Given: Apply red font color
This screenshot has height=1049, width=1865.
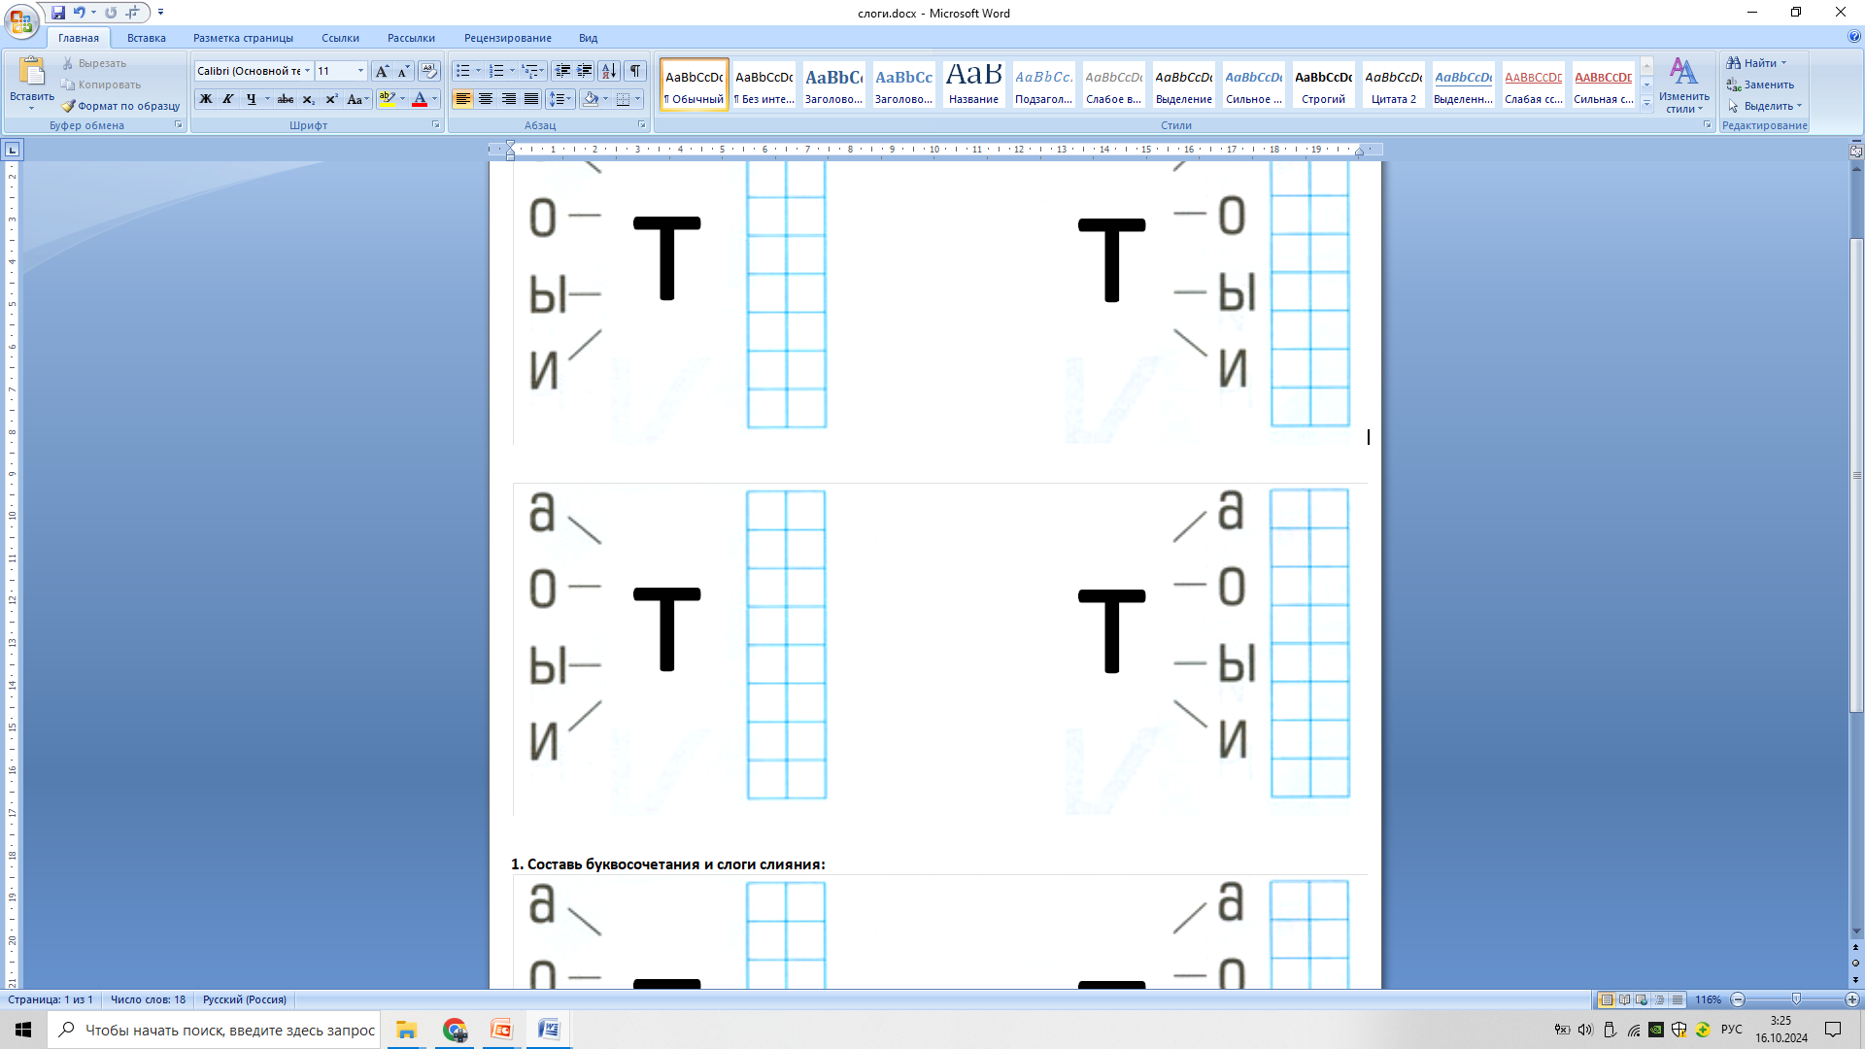Looking at the screenshot, I should click(420, 99).
